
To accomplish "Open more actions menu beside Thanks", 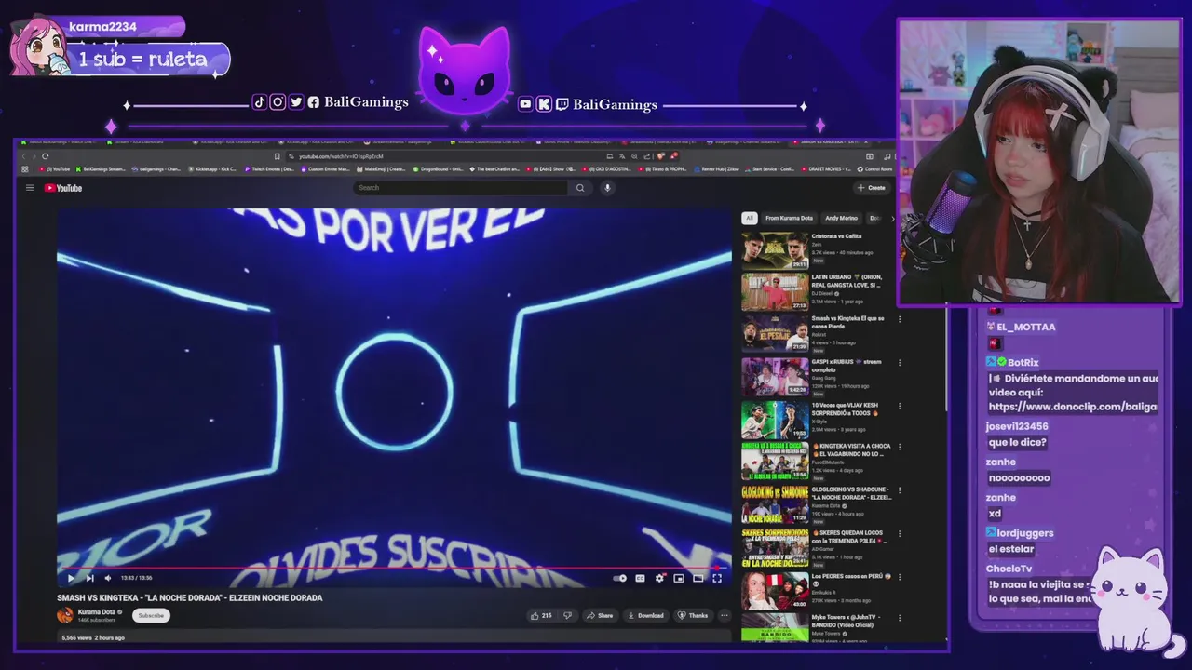I will tap(724, 615).
